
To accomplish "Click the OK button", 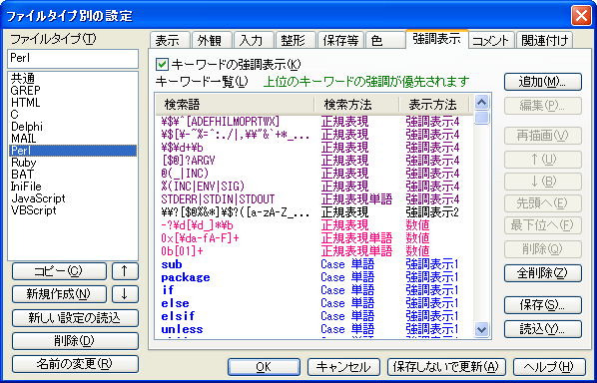I will click(264, 367).
